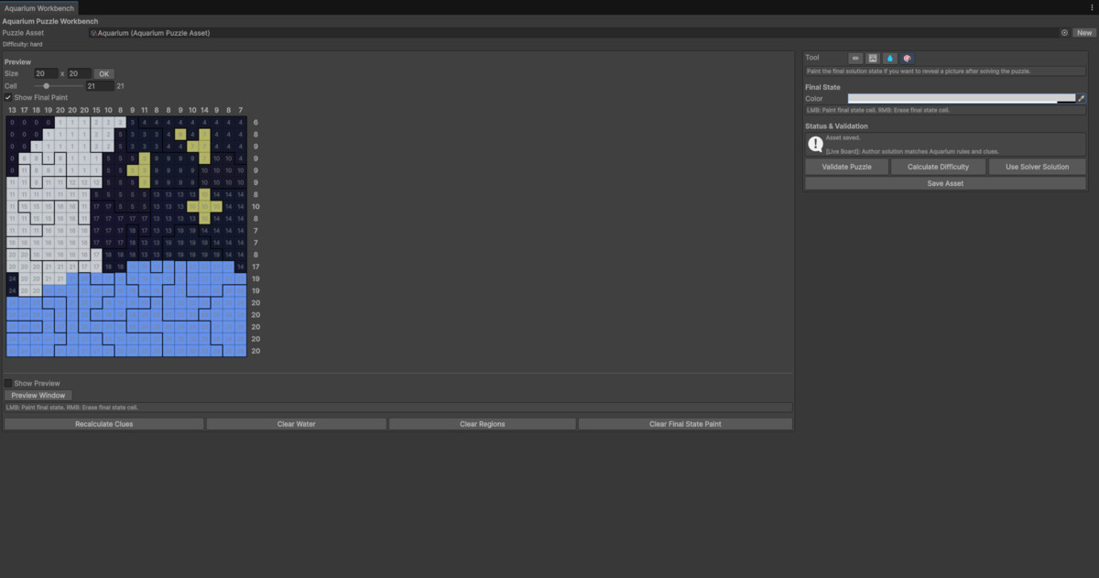Image resolution: width=1099 pixels, height=578 pixels.
Task: Select the paint palette tool
Action: click(908, 58)
